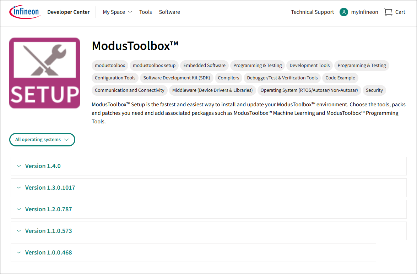
Task: Expand the Version 1.2.0.787 section
Action: (x=48, y=209)
